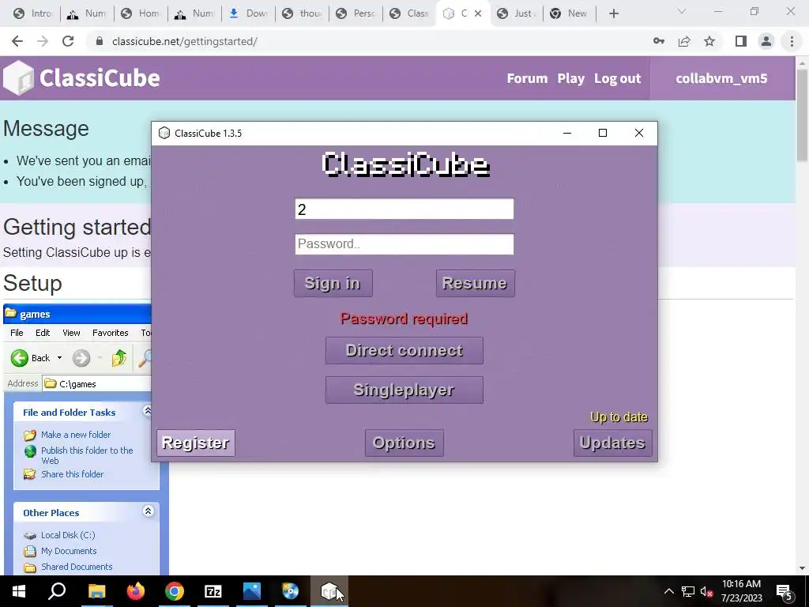The width and height of the screenshot is (809, 607).
Task: Reload the current page
Action: [x=68, y=41]
